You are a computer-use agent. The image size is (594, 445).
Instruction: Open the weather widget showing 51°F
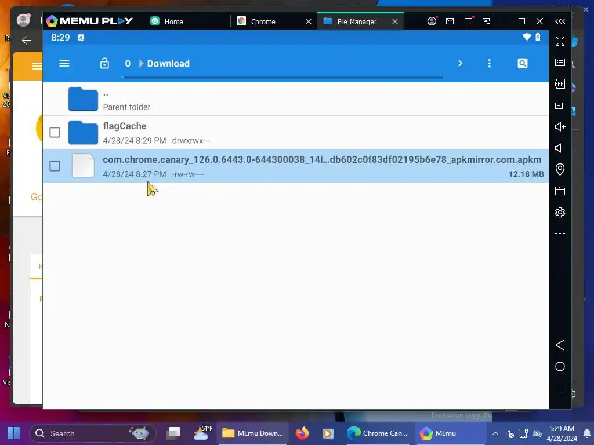(202, 433)
